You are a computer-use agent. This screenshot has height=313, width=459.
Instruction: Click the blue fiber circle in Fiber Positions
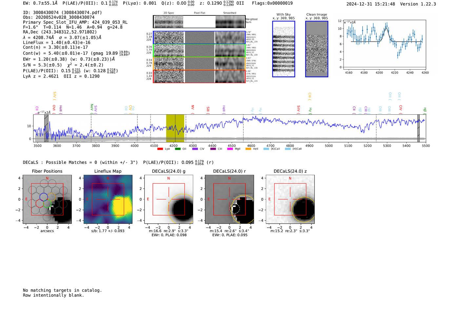pos(44,197)
